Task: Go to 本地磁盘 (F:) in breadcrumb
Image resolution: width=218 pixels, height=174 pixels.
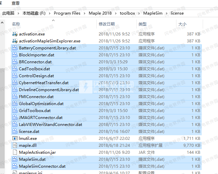Action: [x=34, y=13]
